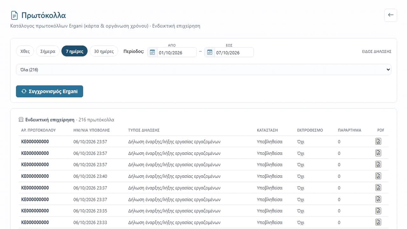Click the ΗΜ/ΝΙΑ ΥΠΟΒΟΛΗΣ column header
This screenshot has width=407, height=229.
92,130
